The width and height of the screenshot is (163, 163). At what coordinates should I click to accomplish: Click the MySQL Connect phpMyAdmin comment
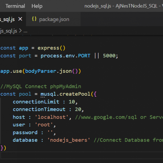[x=41, y=86]
